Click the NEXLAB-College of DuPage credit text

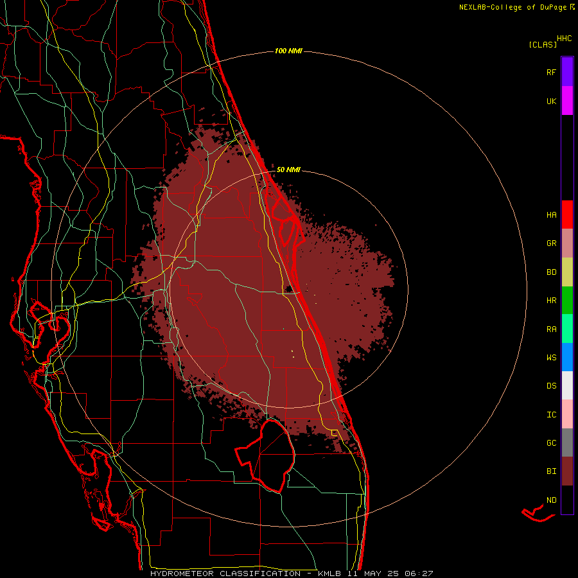pos(512,7)
